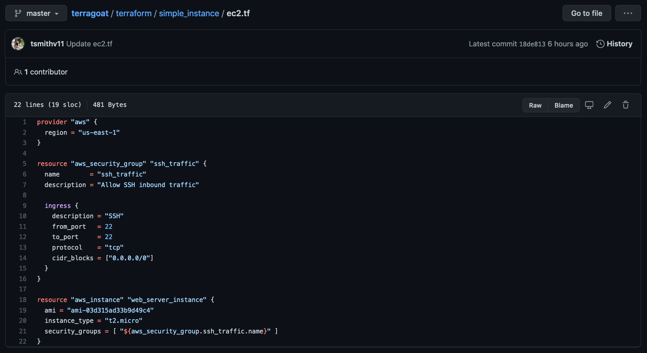Image resolution: width=647 pixels, height=353 pixels.
Task: Select line number 5
Action: 25,164
